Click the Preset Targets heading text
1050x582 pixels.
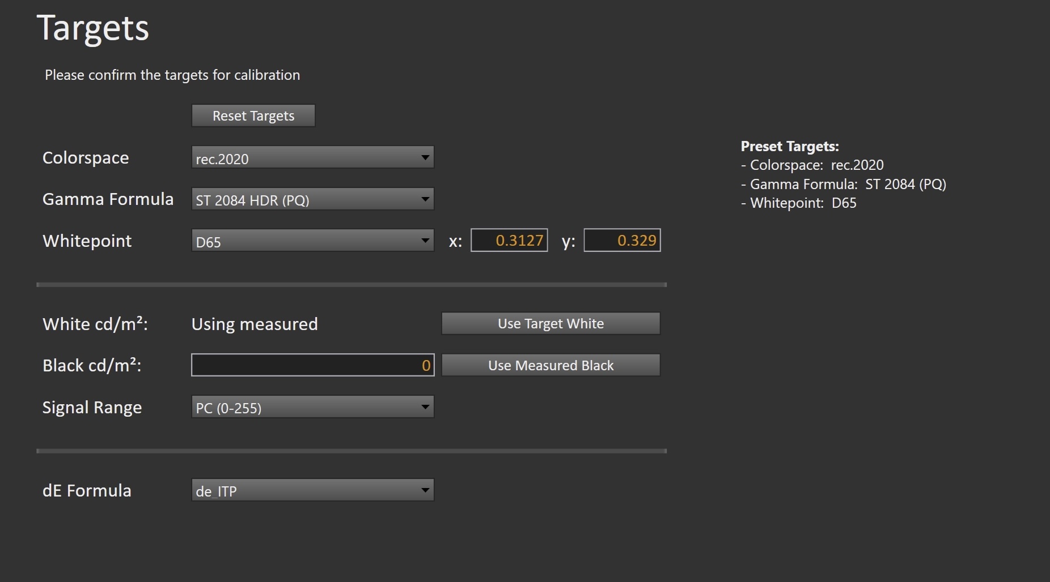click(789, 147)
